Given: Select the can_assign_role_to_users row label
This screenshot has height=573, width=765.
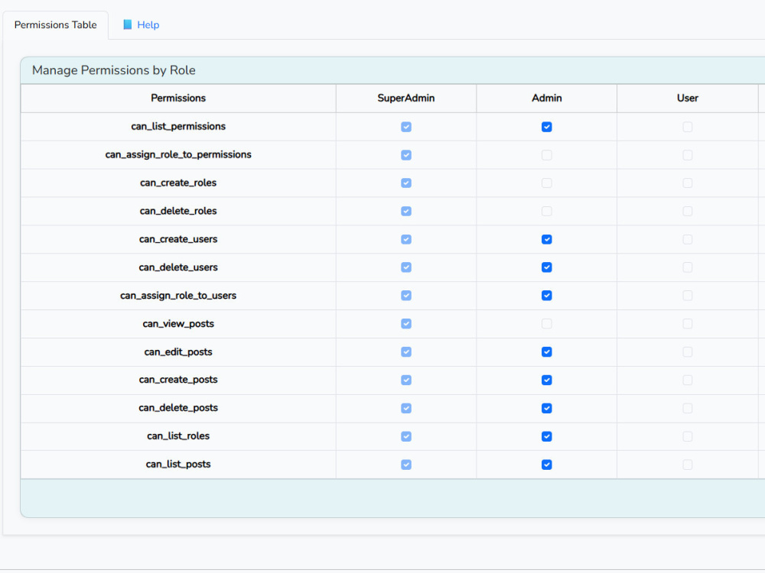Looking at the screenshot, I should pos(178,296).
